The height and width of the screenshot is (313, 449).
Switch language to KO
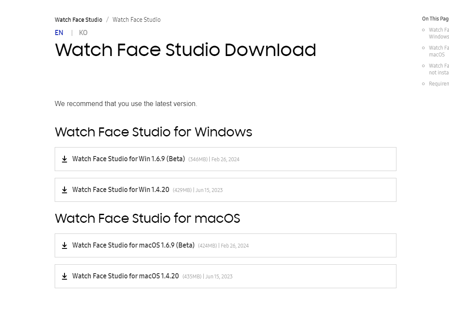83,32
